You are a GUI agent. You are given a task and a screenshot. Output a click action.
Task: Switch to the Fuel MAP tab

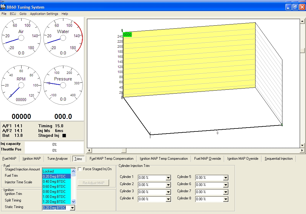pyautogui.click(x=9, y=159)
